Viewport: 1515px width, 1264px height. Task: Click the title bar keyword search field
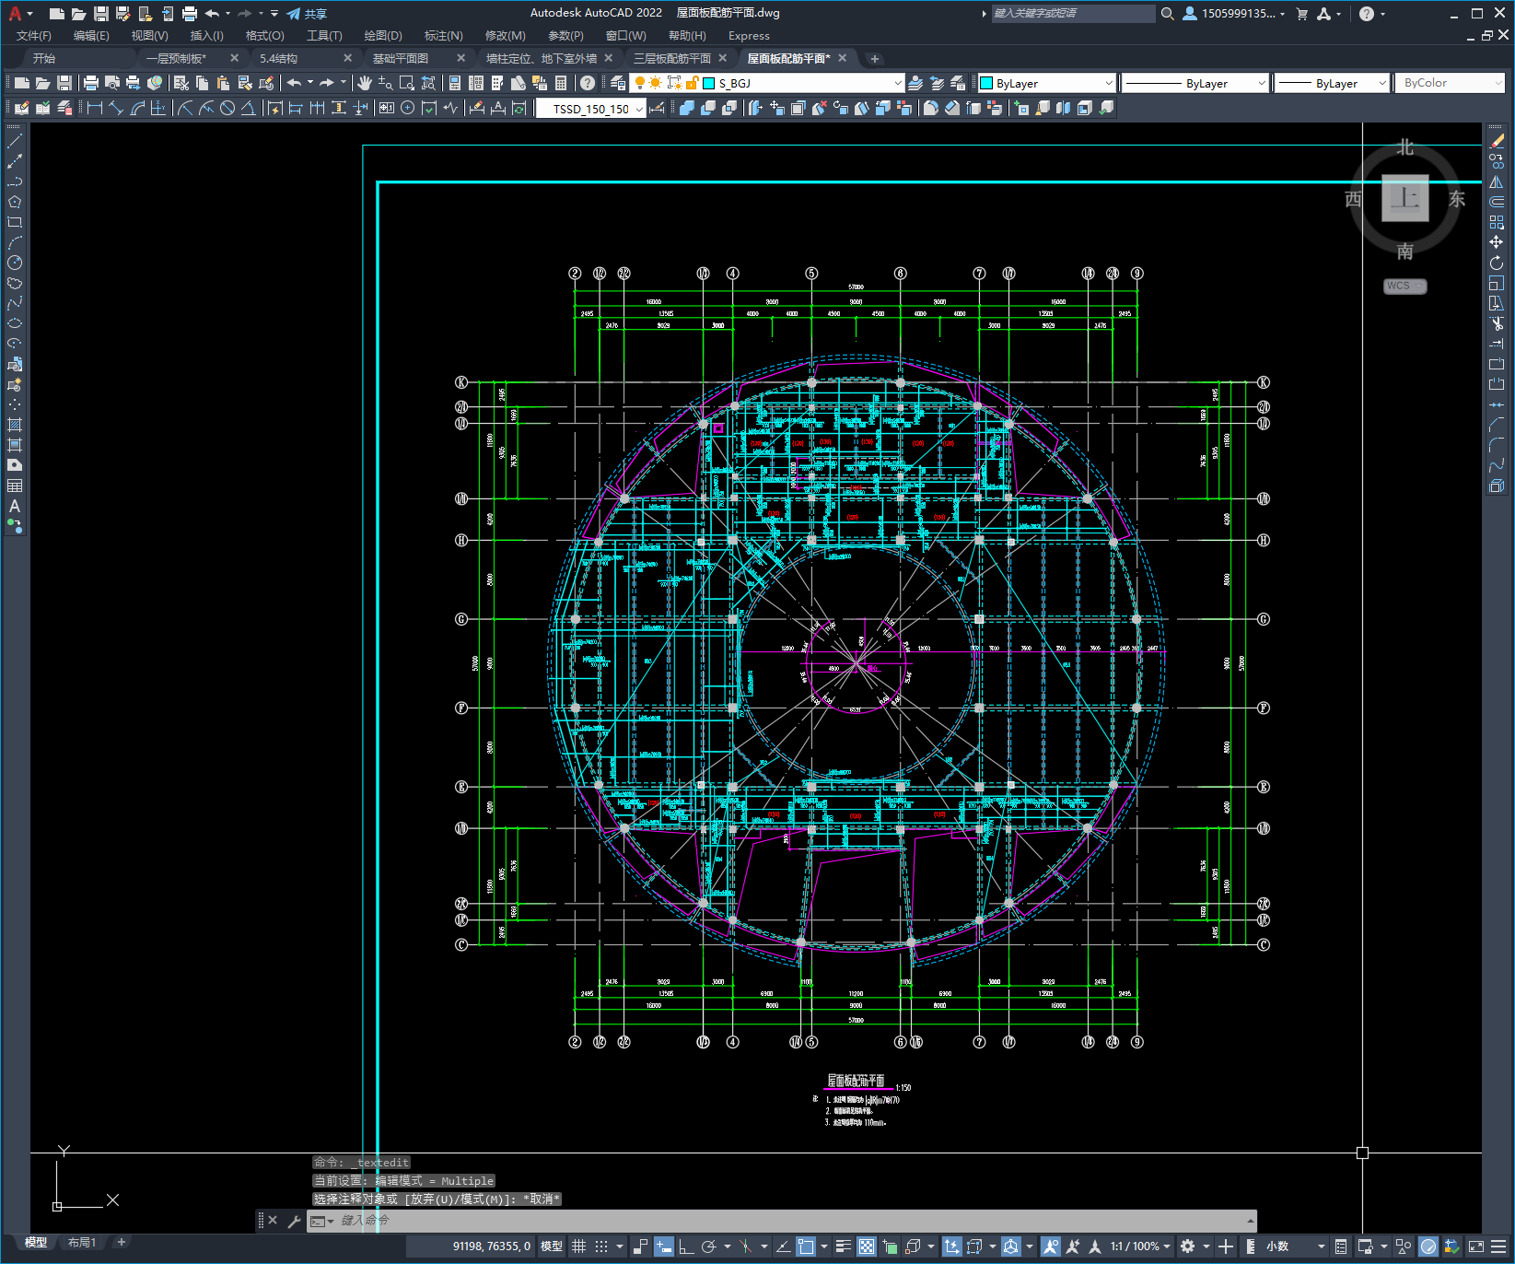[1073, 13]
